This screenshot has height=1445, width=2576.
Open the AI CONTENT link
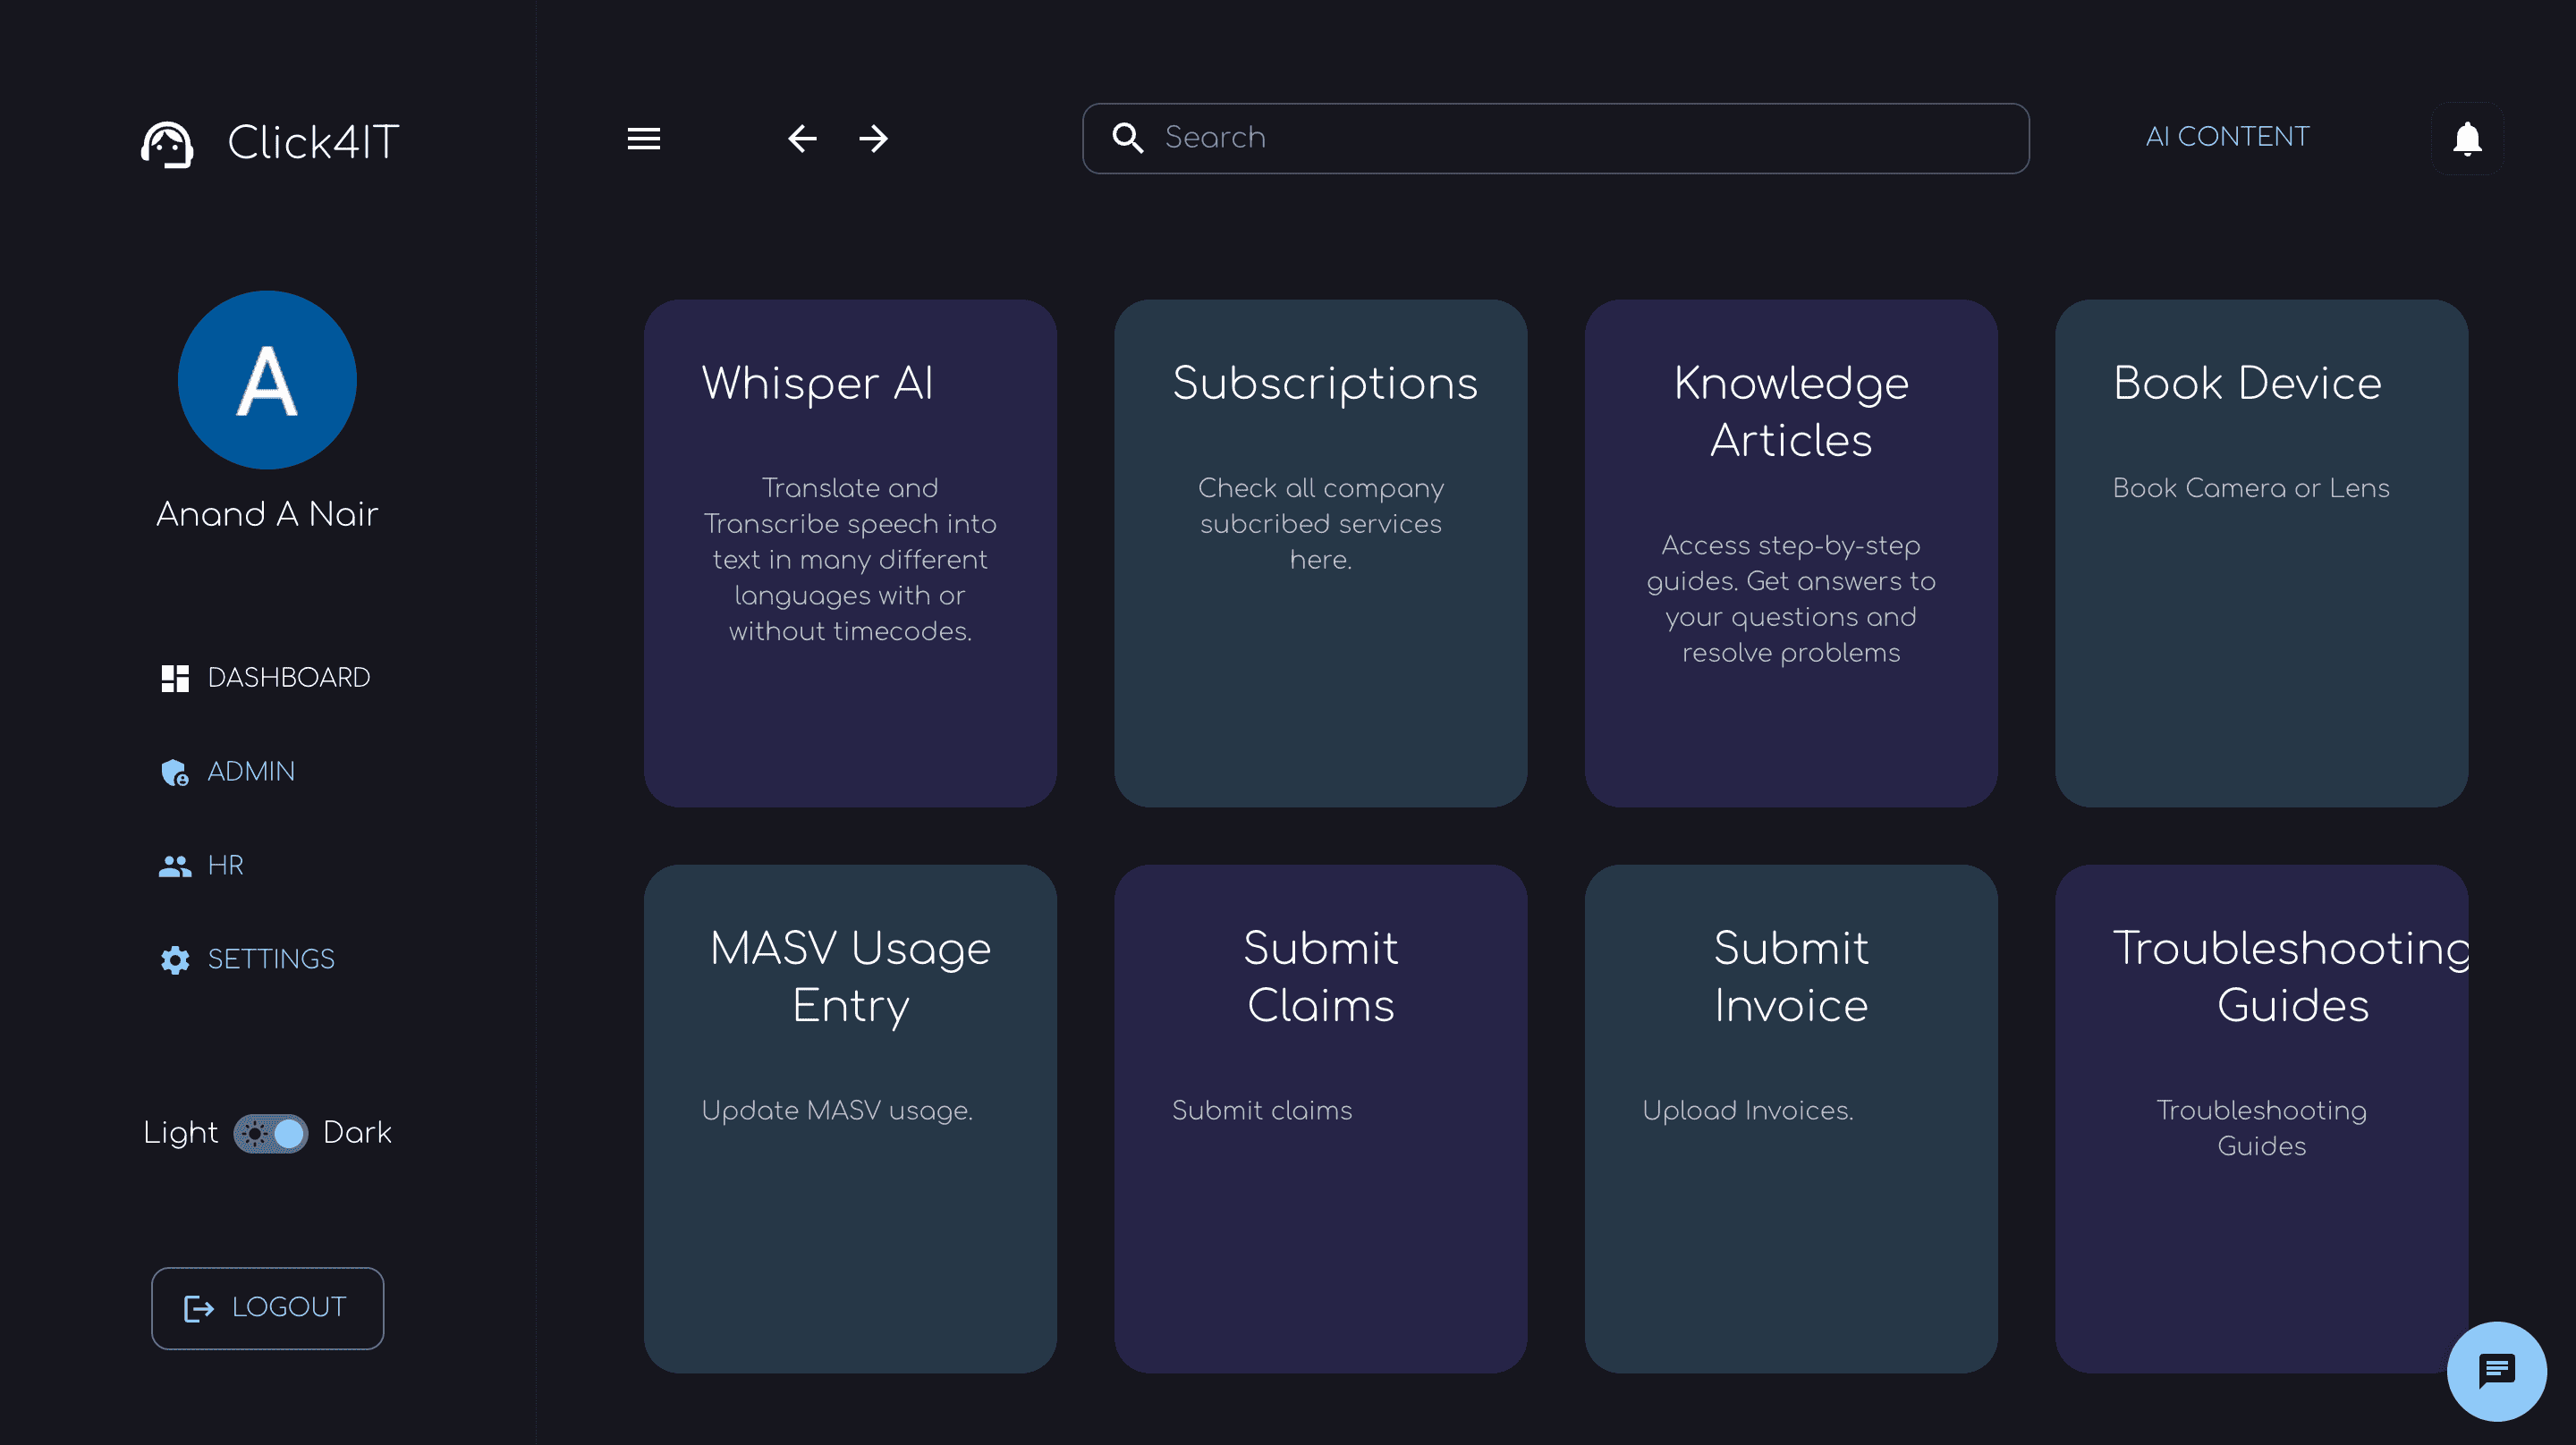2226,137
